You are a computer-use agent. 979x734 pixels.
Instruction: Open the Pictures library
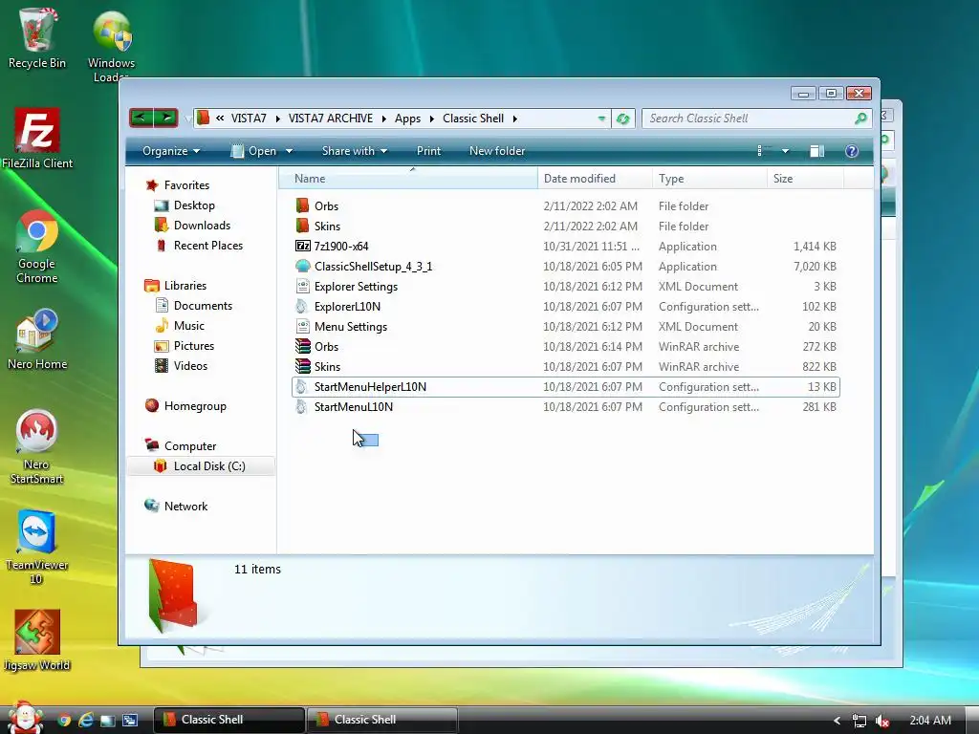point(193,345)
